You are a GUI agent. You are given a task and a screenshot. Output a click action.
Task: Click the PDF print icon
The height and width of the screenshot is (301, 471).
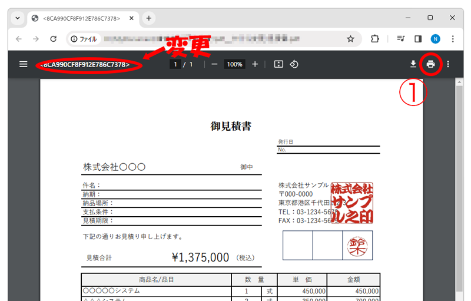431,64
